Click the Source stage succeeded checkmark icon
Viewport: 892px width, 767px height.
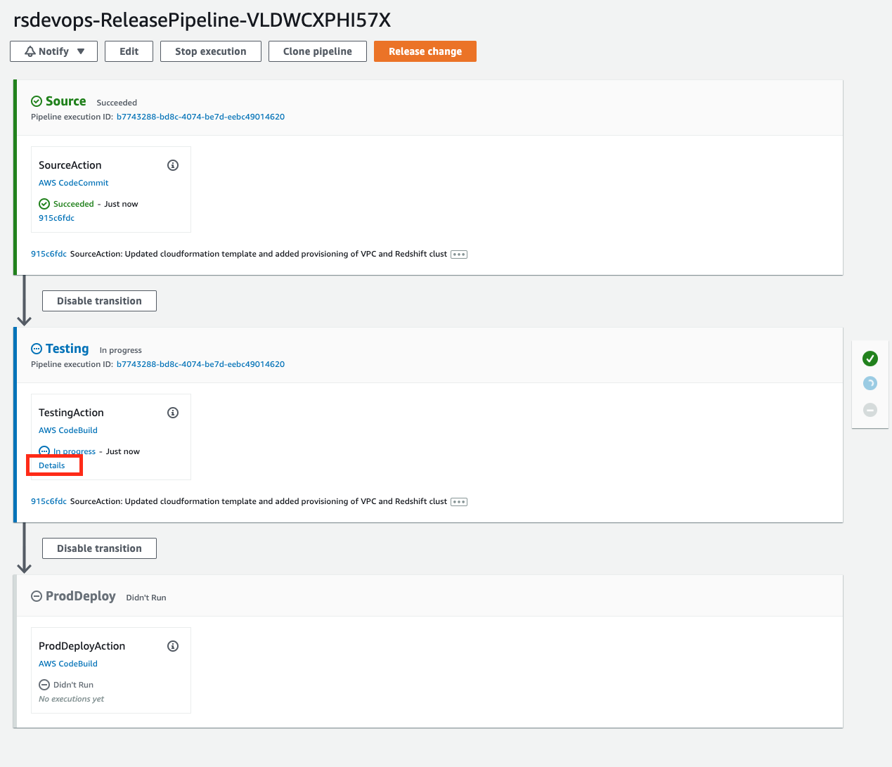point(37,101)
